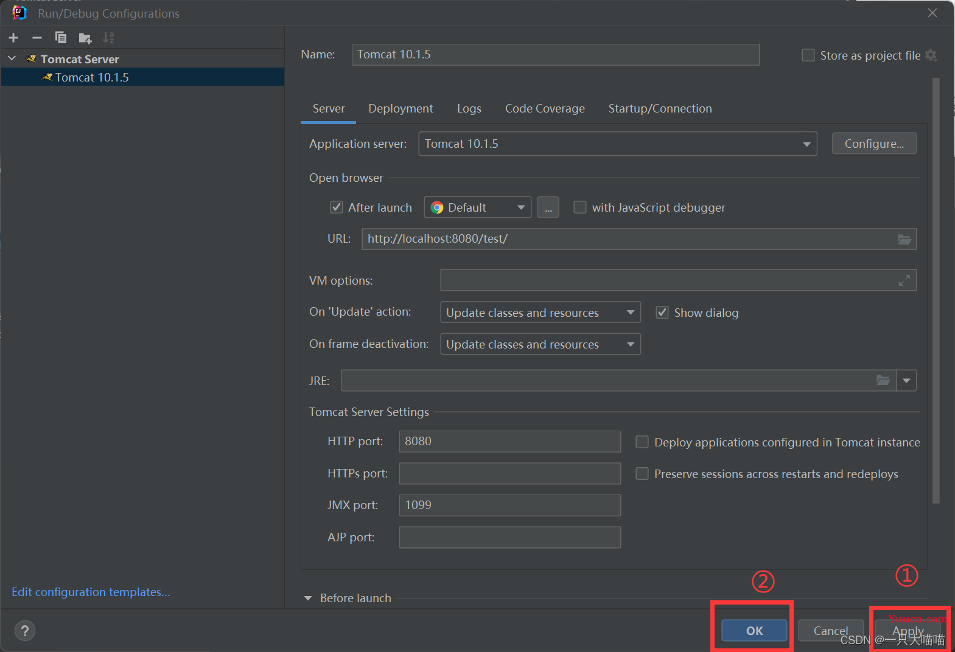Toggle Show dialog checkbox
Viewport: 955px width, 652px height.
662,313
